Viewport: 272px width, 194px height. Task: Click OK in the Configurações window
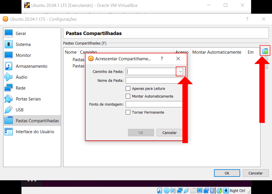pyautogui.click(x=227, y=173)
